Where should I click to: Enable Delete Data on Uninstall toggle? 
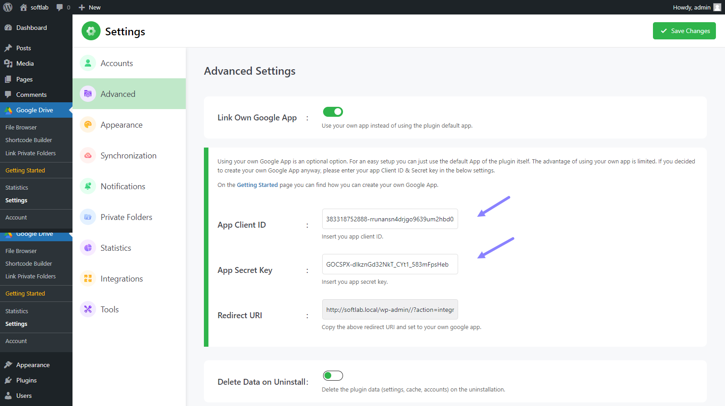click(x=333, y=375)
